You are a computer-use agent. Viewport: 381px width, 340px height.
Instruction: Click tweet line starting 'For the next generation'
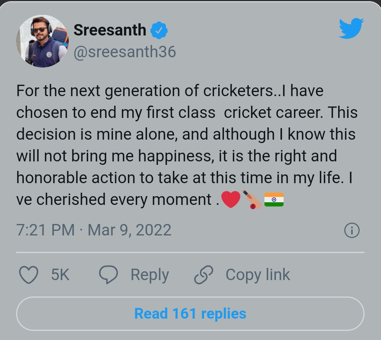[170, 91]
